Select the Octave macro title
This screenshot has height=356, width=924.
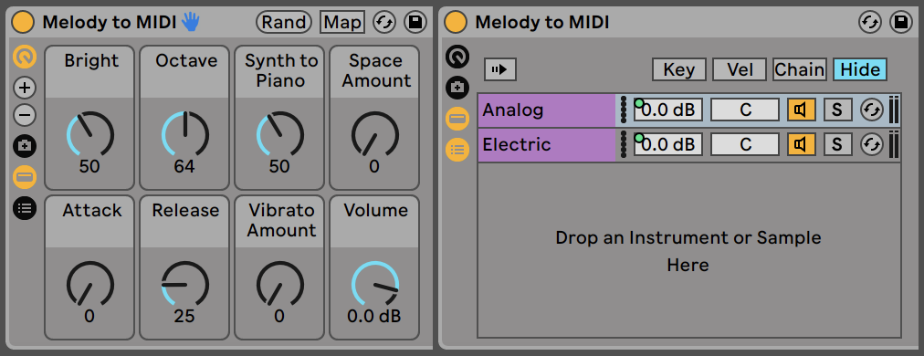pyautogui.click(x=186, y=61)
